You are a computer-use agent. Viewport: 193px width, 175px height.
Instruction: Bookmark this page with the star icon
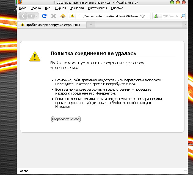pyautogui.click(x=142, y=16)
